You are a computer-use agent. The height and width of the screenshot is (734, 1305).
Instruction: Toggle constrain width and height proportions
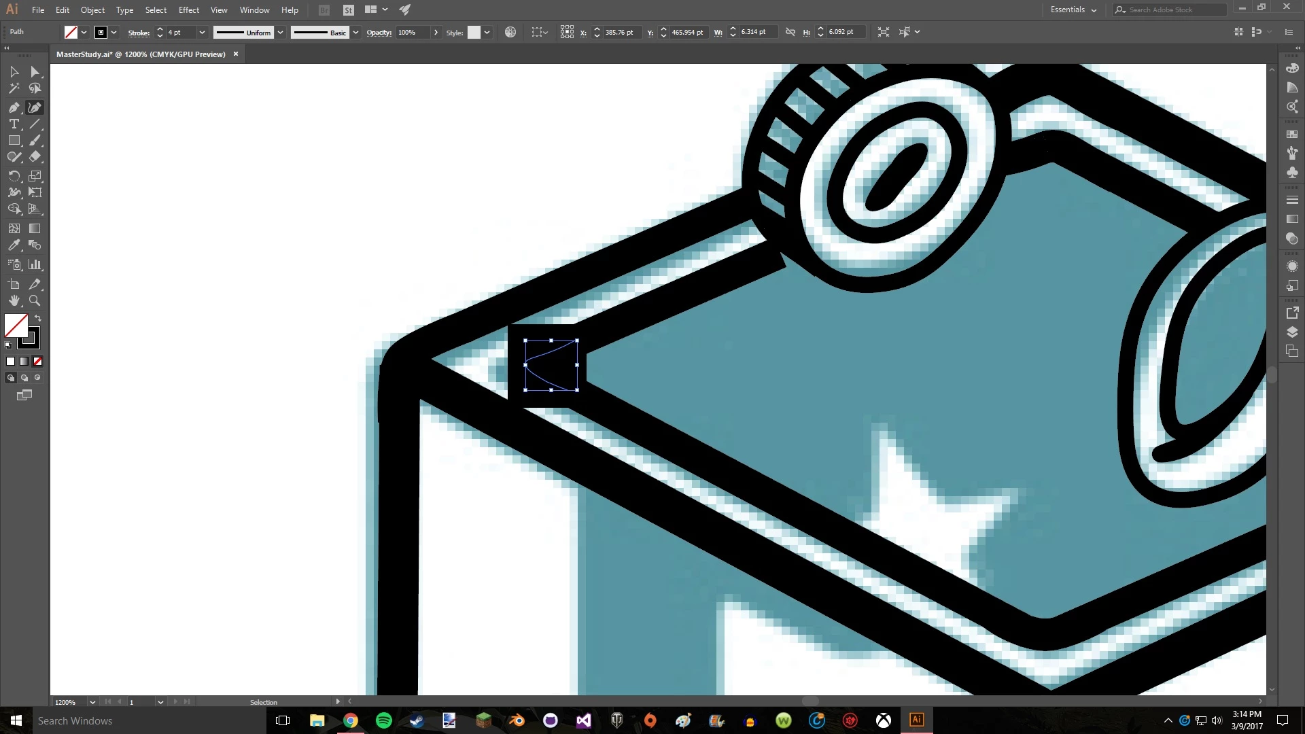pos(790,32)
